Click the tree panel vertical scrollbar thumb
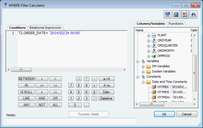Viewport: 203px width, 128px height. click(x=194, y=73)
